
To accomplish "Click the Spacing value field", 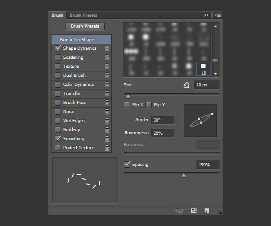I will pyautogui.click(x=208, y=165).
